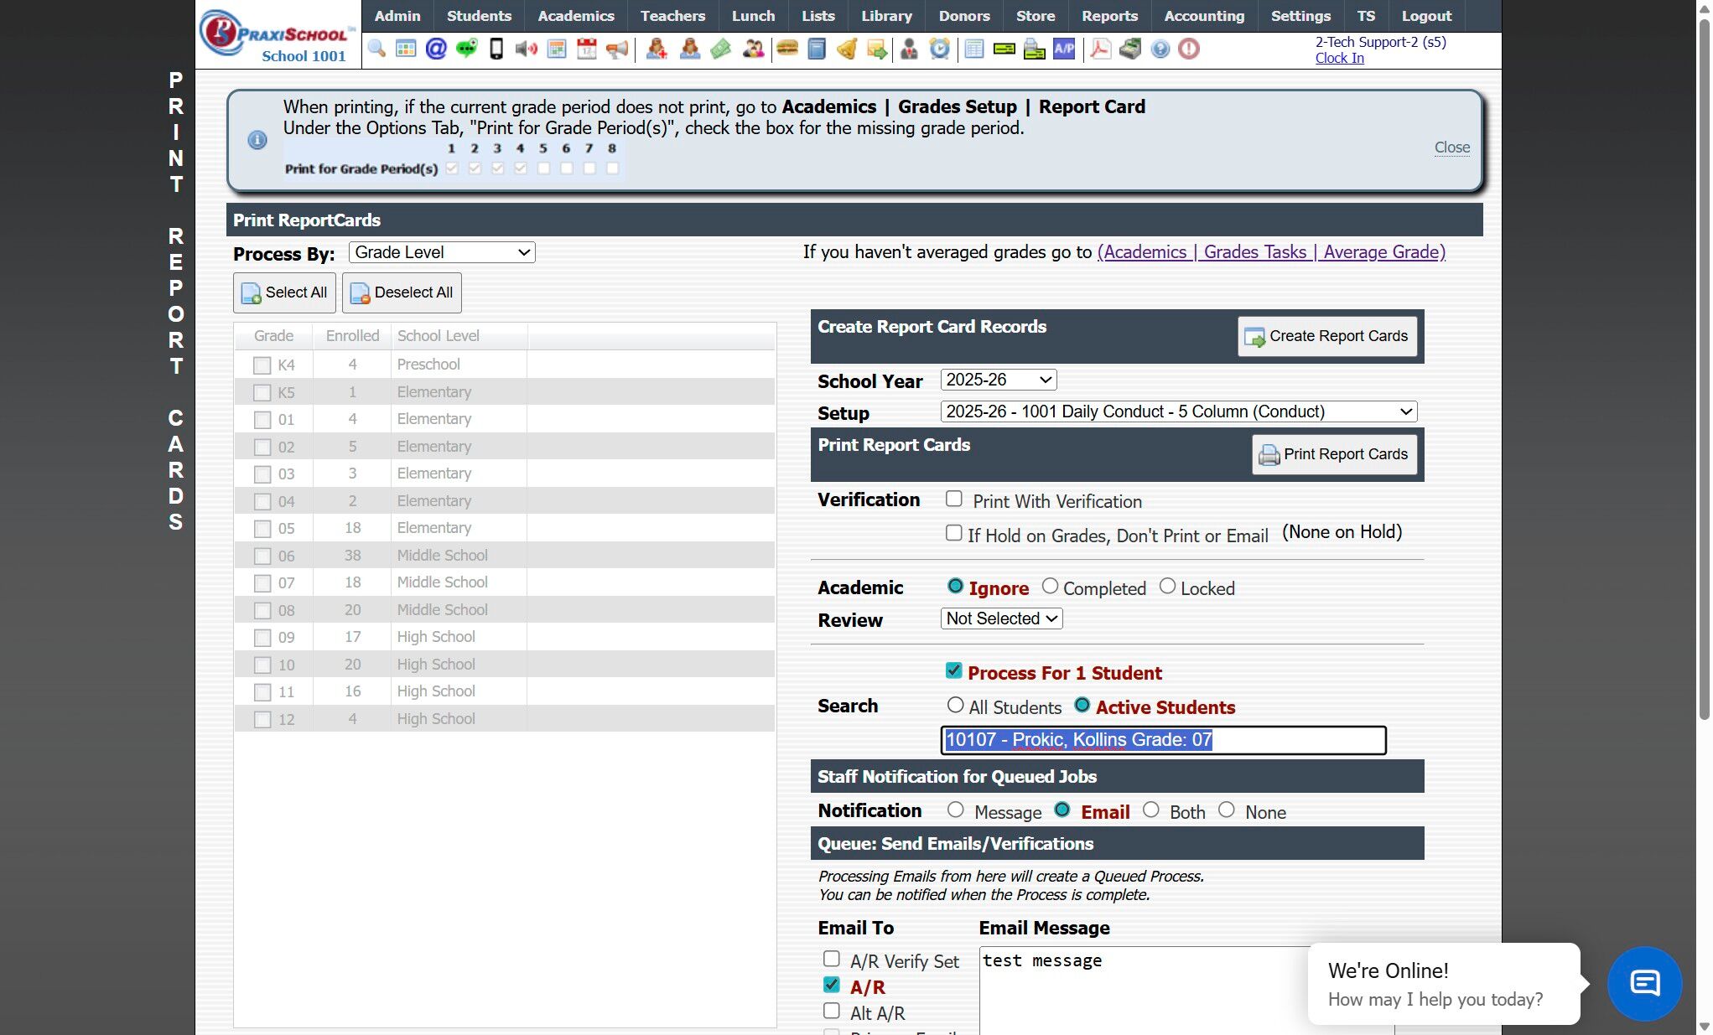Screen dimensions: 1713x1035
Task: Open the PDF document icon
Action: [x=1101, y=49]
